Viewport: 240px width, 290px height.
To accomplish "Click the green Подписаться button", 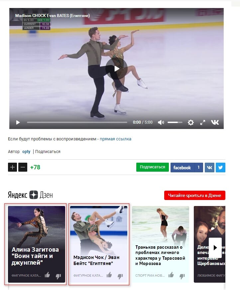I will (152, 167).
